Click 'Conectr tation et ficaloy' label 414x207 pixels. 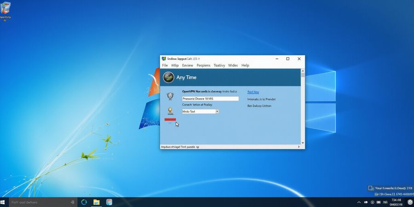click(x=197, y=105)
